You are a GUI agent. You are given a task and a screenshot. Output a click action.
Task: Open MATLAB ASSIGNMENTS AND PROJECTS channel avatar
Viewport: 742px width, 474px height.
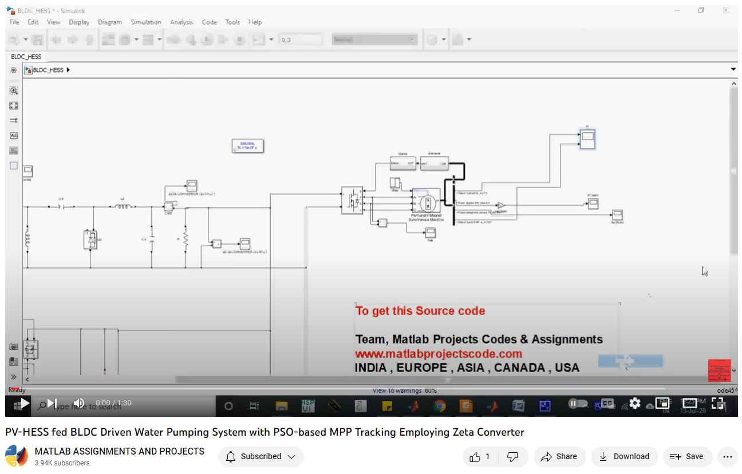[x=17, y=457]
